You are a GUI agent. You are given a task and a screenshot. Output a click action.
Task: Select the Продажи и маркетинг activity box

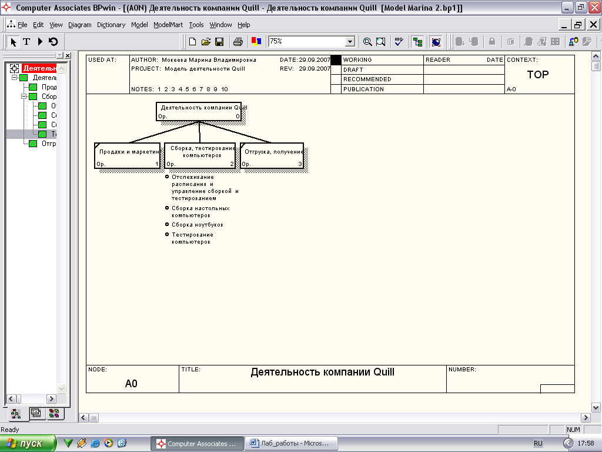[127, 155]
